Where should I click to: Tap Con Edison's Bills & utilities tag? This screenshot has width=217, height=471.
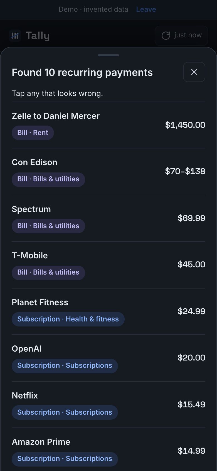coord(48,179)
